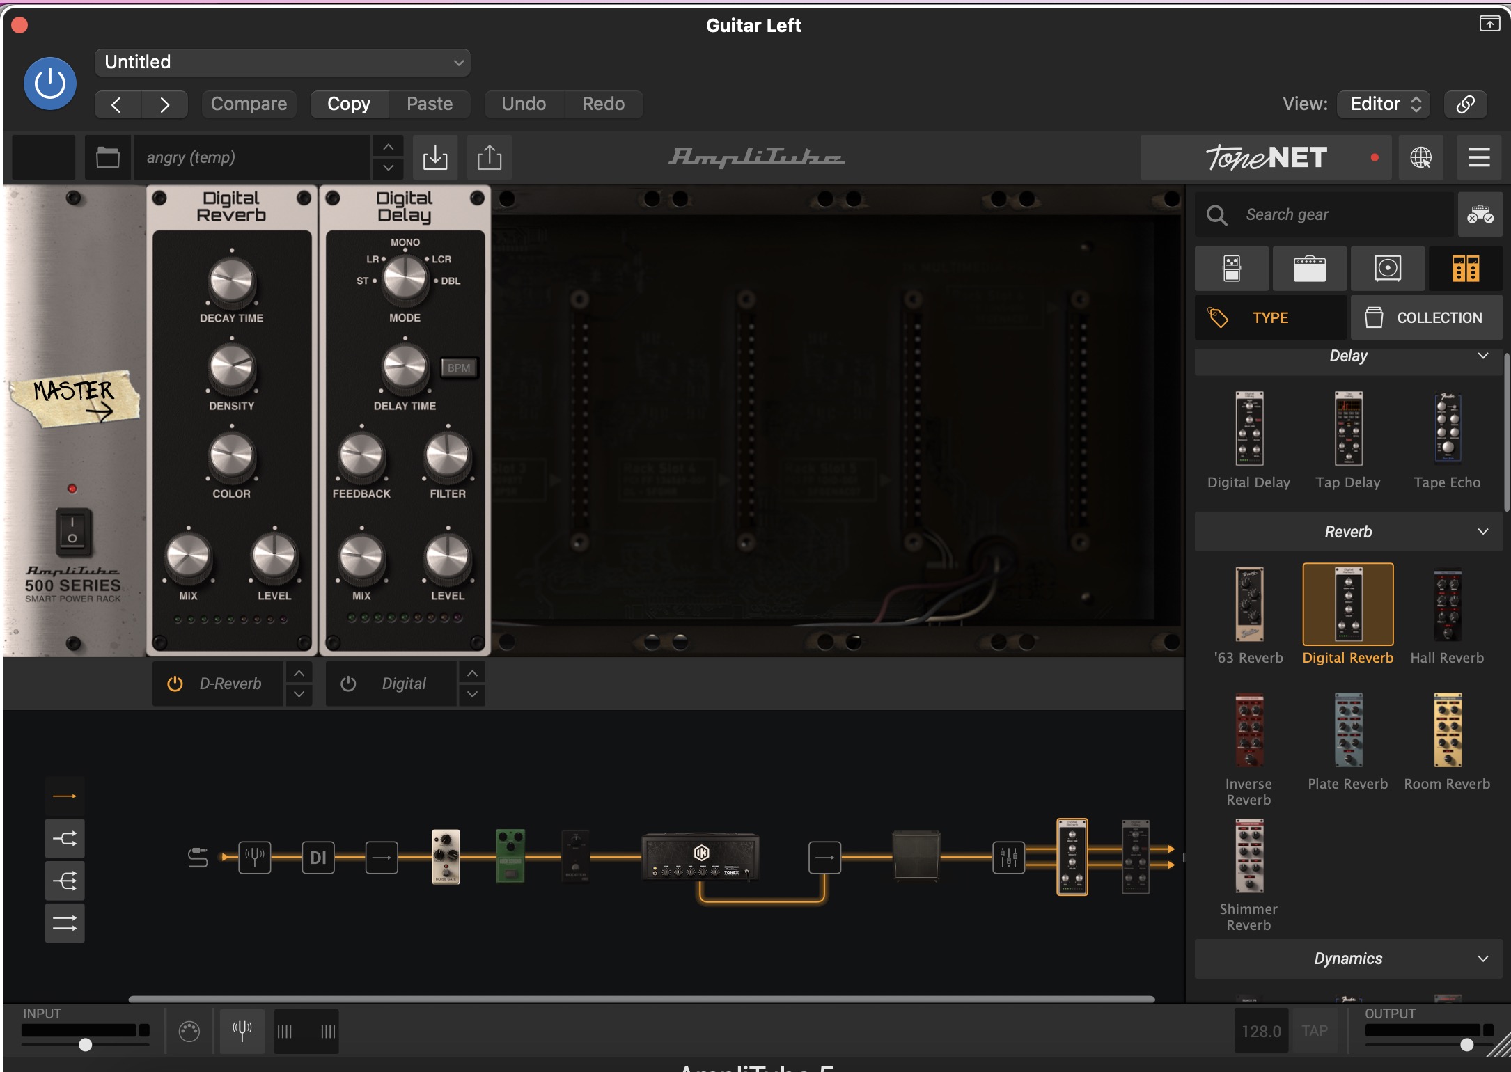Open the ToneNET tab

tap(1266, 157)
